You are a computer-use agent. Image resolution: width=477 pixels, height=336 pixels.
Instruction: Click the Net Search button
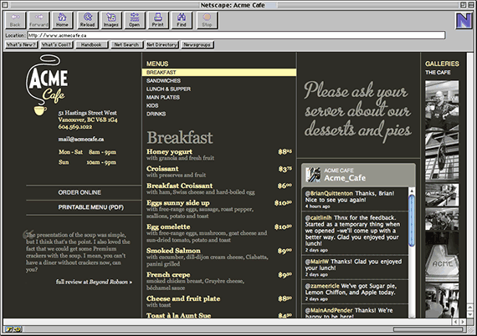(126, 44)
